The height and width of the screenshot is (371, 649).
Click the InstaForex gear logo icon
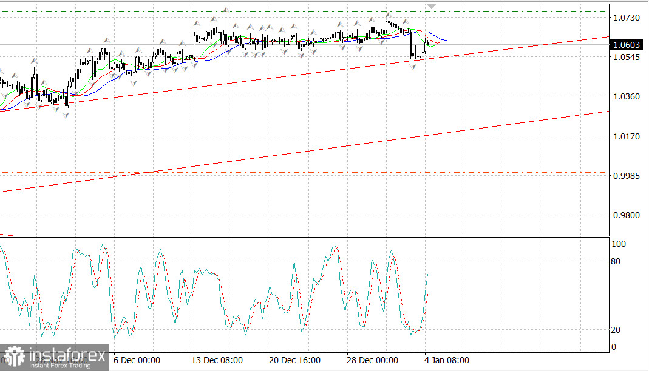point(13,357)
